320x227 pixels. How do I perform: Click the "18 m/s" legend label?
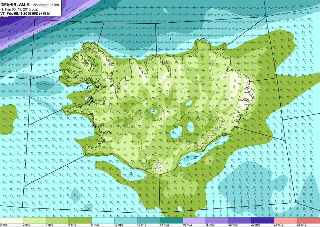point(211,225)
